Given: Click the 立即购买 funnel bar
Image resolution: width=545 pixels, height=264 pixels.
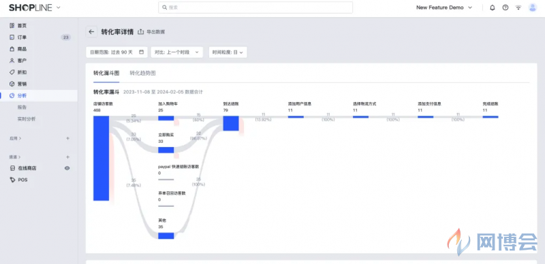Looking at the screenshot, I should (x=166, y=150).
